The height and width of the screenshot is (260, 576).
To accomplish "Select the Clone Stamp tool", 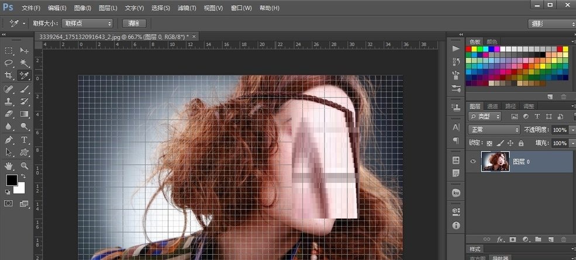I will (x=8, y=101).
